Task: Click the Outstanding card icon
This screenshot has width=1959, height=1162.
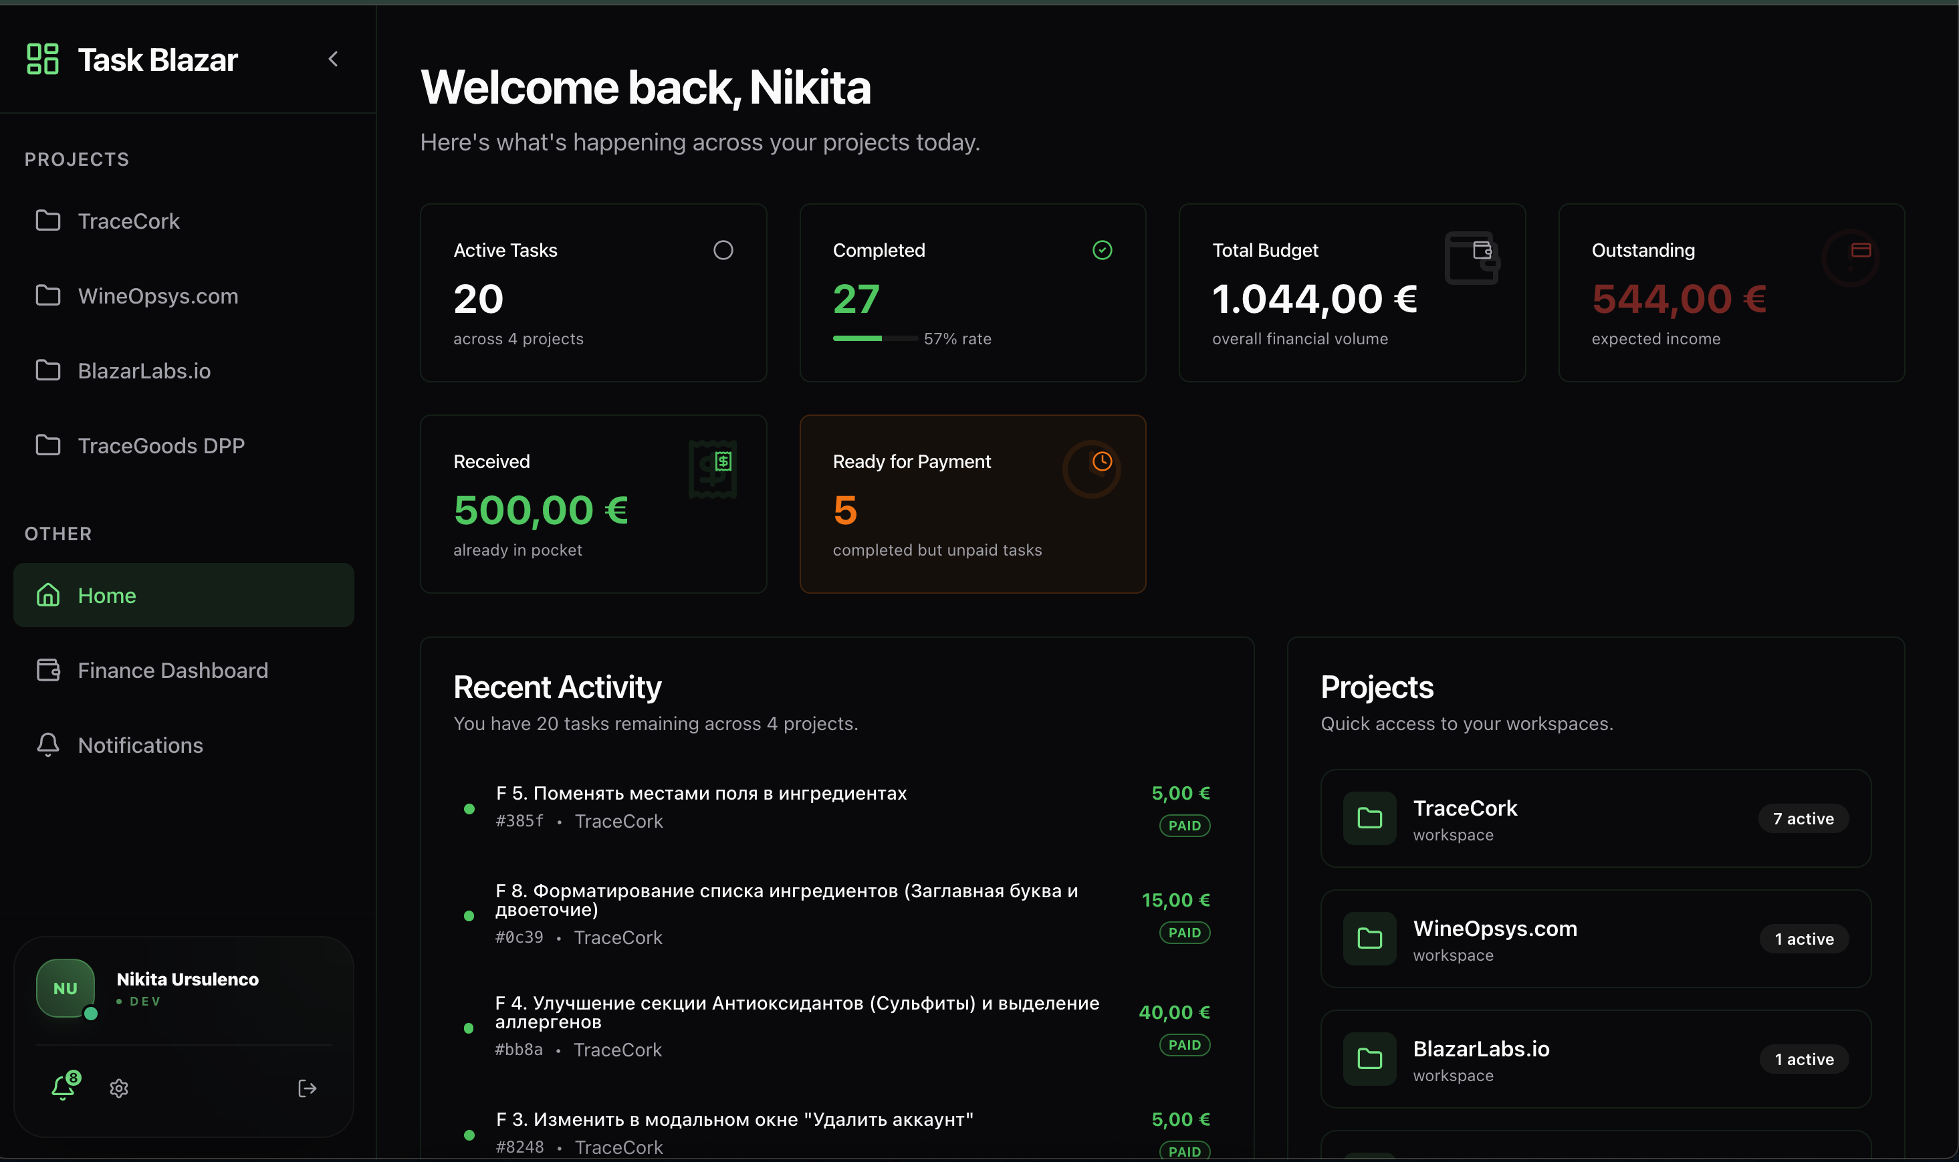Action: pyautogui.click(x=1861, y=250)
